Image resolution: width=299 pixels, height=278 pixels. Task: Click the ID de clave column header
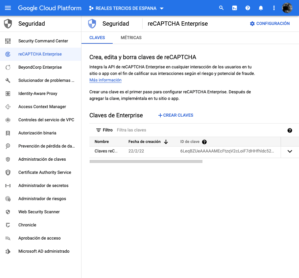190,142
